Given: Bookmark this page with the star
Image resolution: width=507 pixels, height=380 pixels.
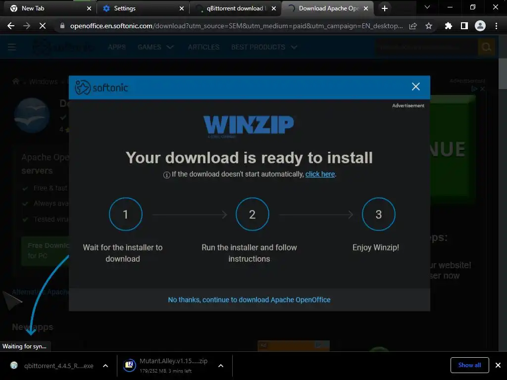Looking at the screenshot, I should 429,26.
